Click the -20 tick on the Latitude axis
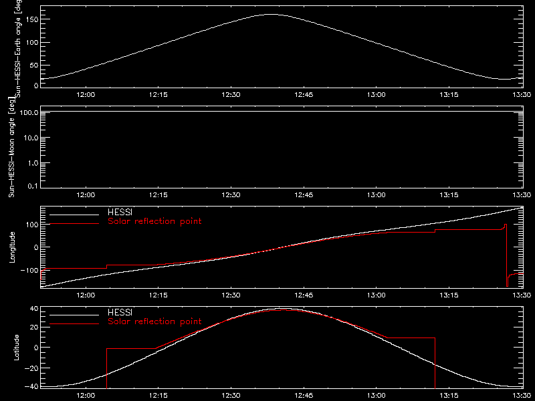This screenshot has width=535, height=401. [31, 368]
